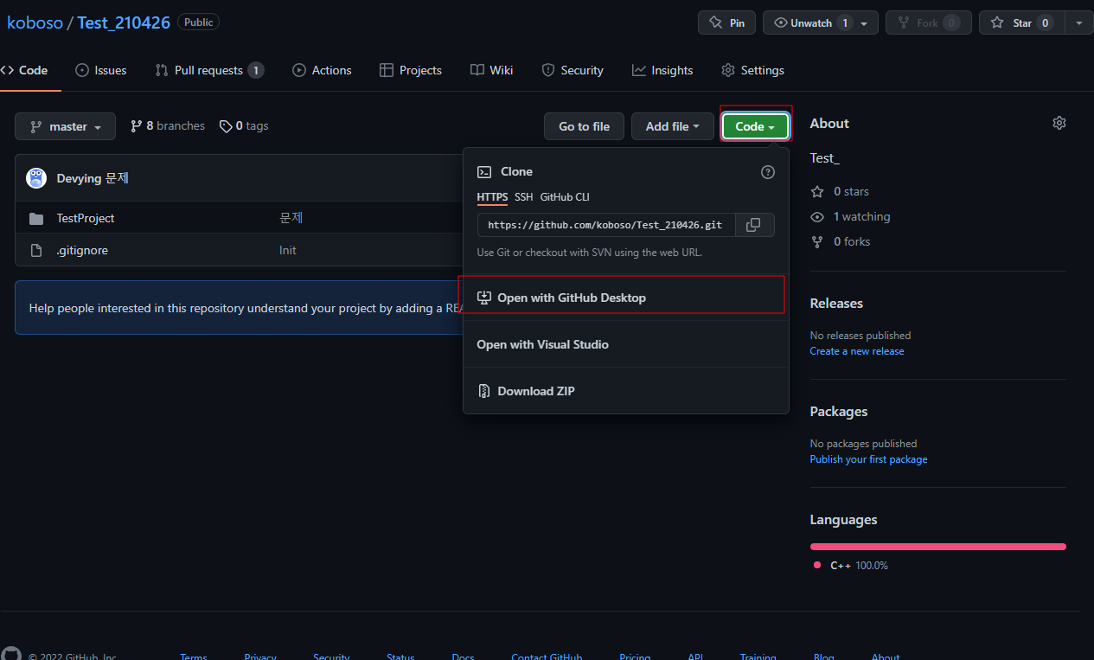1094x660 pixels.
Task: Click the GitHub logo in footer
Action: 11,655
